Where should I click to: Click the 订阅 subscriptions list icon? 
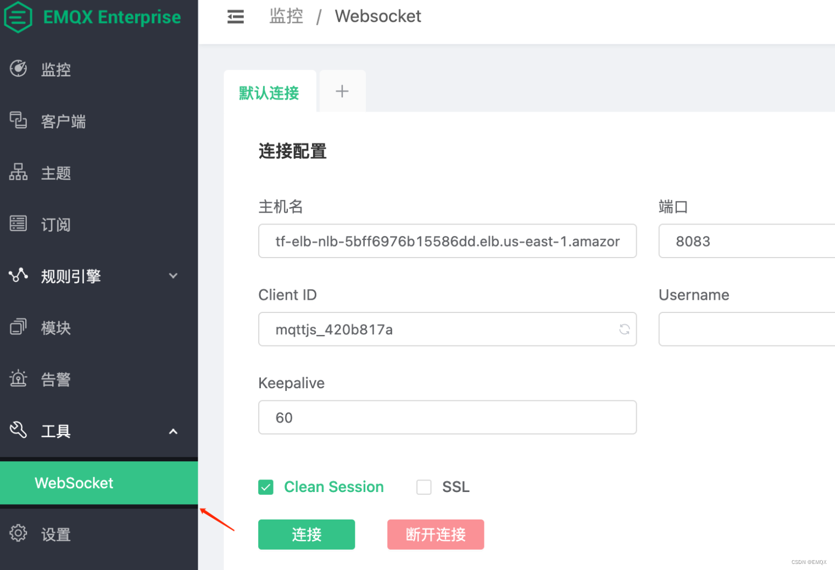point(18,223)
